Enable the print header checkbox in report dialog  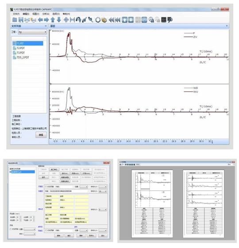tap(46, 187)
